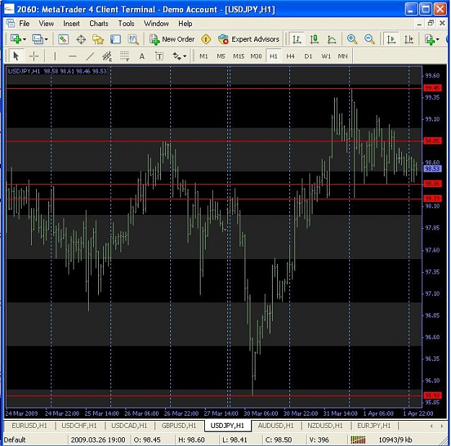The height and width of the screenshot is (446, 451).
Task: Select the Text tool (A)
Action: point(142,56)
